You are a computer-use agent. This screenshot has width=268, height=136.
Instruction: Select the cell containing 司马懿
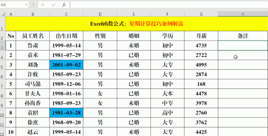point(33,84)
